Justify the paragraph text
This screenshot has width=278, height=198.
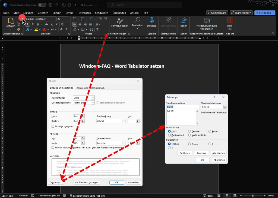tap(90, 24)
